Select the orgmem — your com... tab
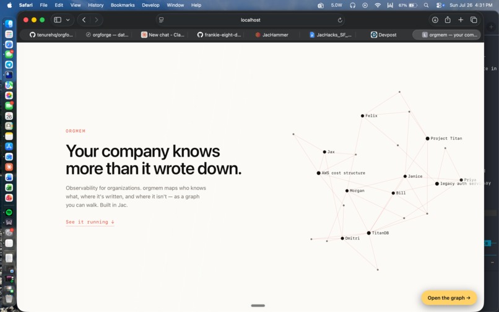499x312 pixels. (x=446, y=35)
